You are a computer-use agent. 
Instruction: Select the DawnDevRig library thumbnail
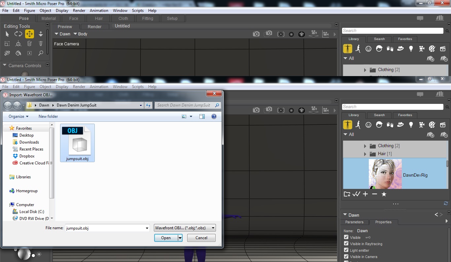pyautogui.click(x=385, y=174)
